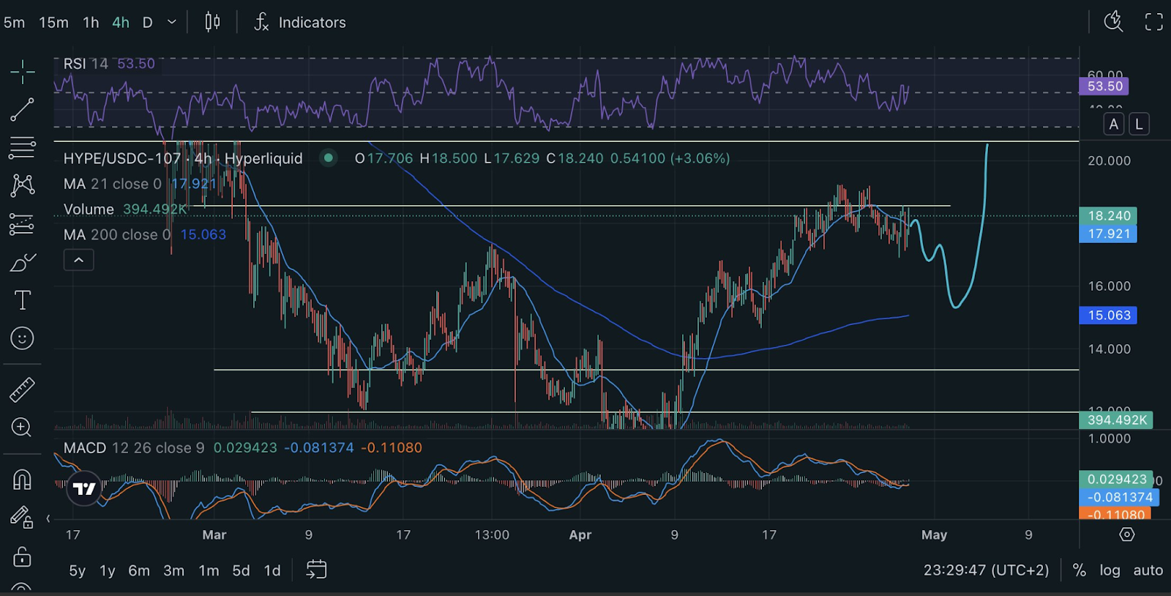The width and height of the screenshot is (1171, 596).
Task: Open timezone menu showing UTC+2
Action: (986, 570)
